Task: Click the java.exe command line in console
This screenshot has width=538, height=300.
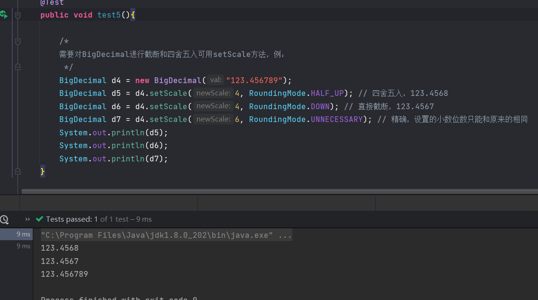Action: 167,235
